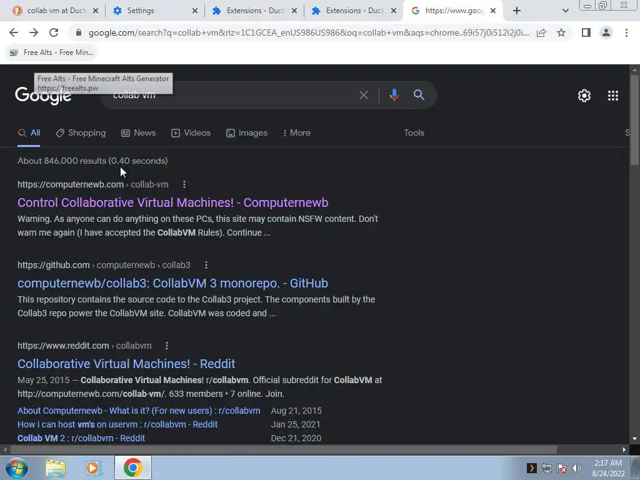Open options for computernewb.com result
This screenshot has width=640, height=480.
(184, 184)
